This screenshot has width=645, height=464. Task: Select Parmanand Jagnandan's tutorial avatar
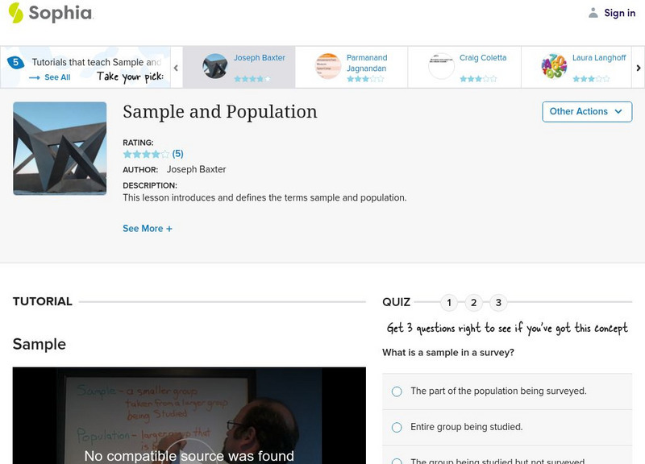327,66
